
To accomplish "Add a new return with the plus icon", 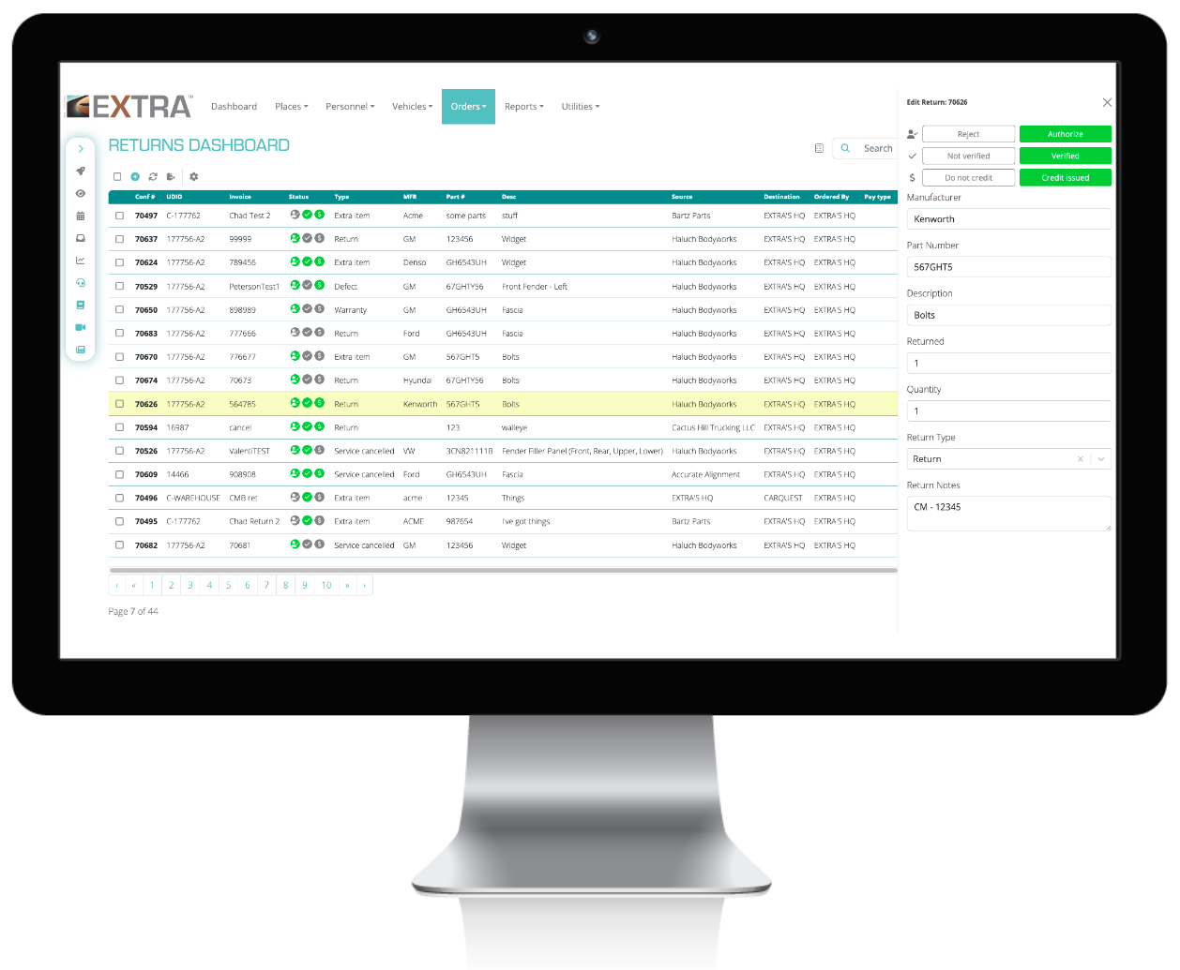I will [135, 176].
